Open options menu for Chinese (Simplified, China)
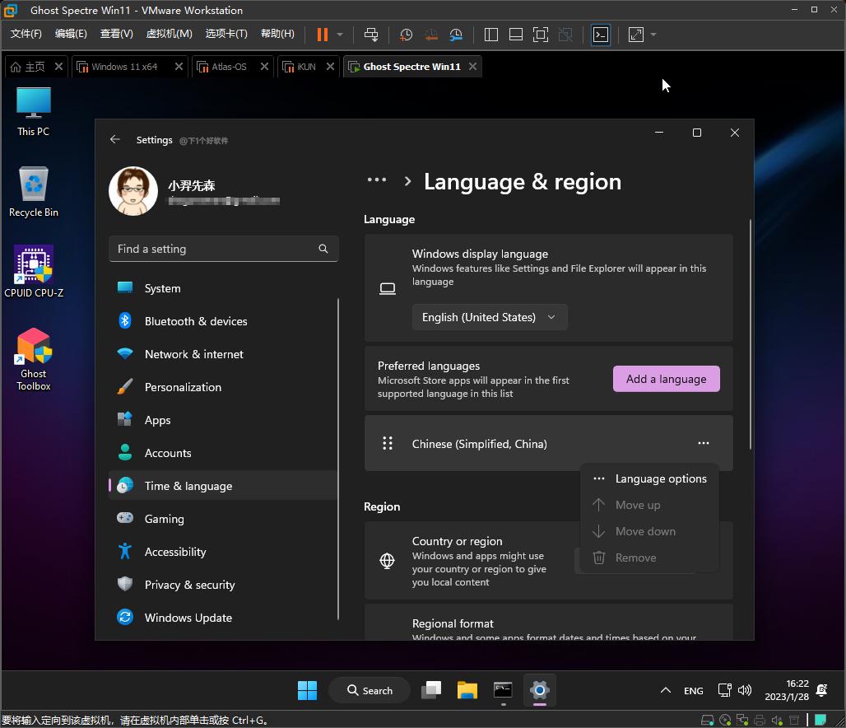The height and width of the screenshot is (728, 846). pyautogui.click(x=704, y=443)
